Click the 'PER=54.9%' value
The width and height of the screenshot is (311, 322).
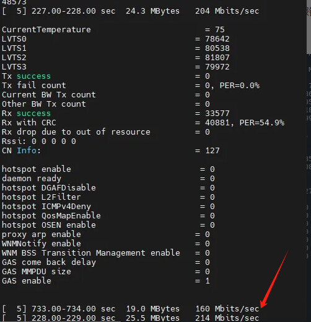click(262, 123)
